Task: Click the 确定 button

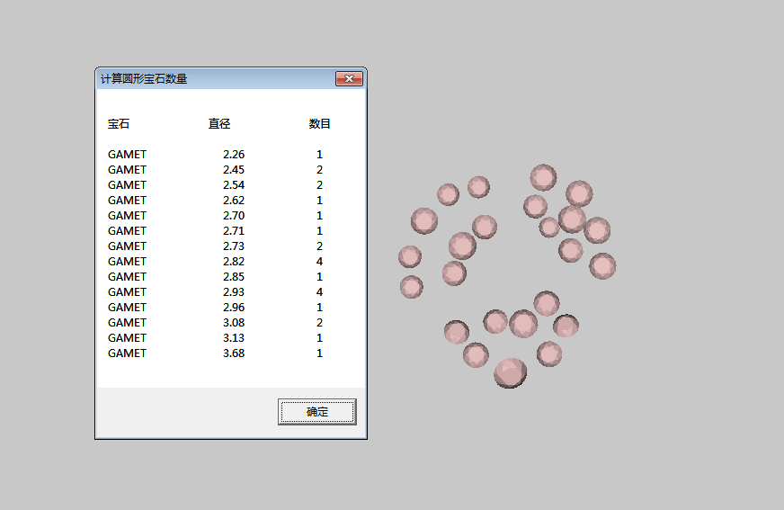Action: click(x=316, y=412)
